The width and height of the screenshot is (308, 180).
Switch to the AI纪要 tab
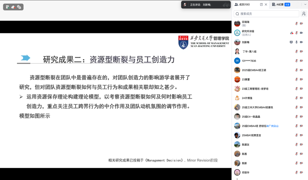point(281,5)
